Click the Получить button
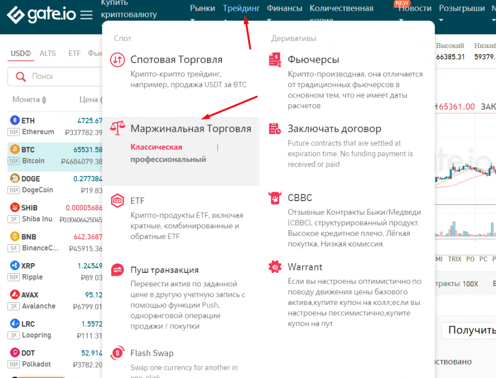 [x=469, y=330]
